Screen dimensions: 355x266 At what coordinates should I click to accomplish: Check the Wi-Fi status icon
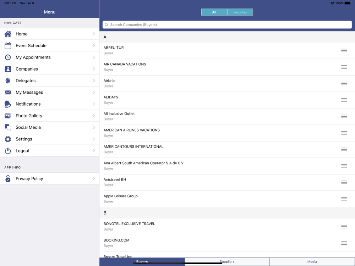coord(332,3)
